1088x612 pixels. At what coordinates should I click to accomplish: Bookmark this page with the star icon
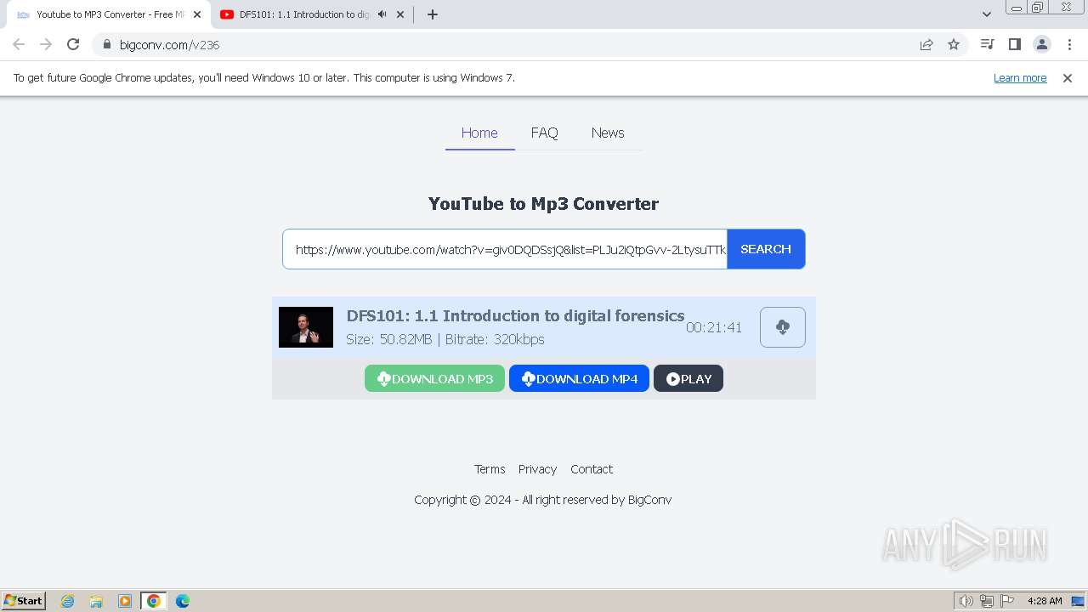coord(954,45)
